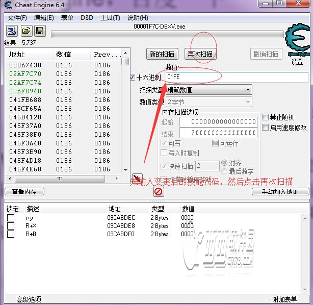
Task: Click the 设置 label under logo
Action: [x=297, y=62]
